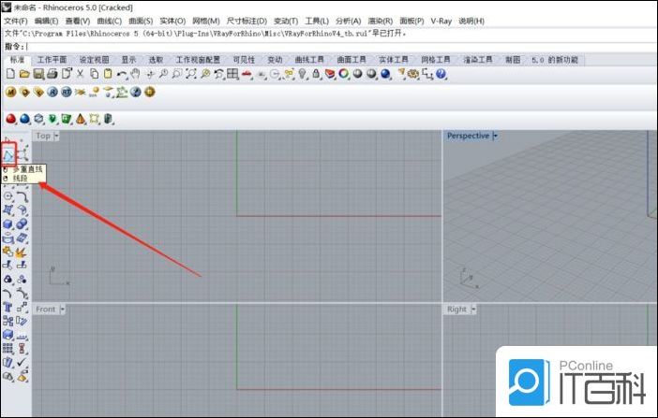
Task: Click the Copy icon in the standard toolbar
Action: click(x=95, y=74)
